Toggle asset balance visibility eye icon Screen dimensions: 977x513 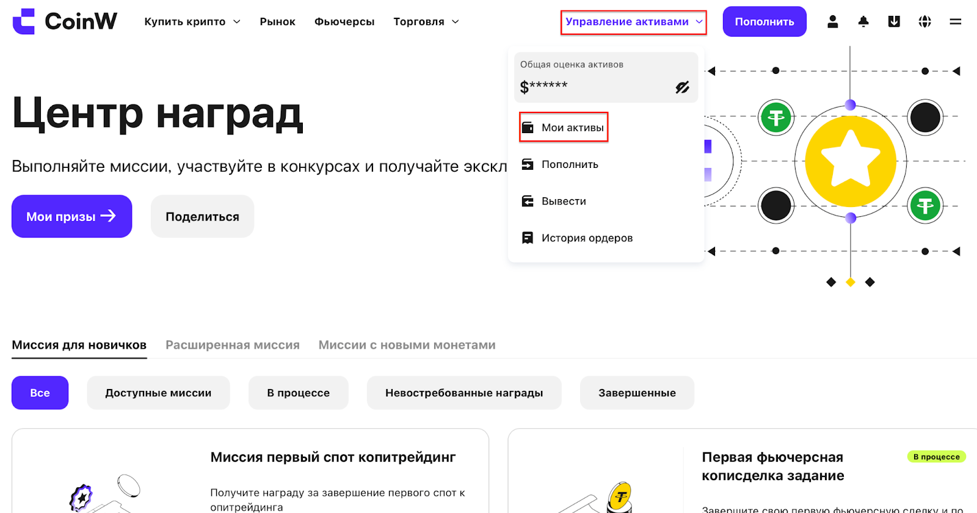click(x=682, y=87)
